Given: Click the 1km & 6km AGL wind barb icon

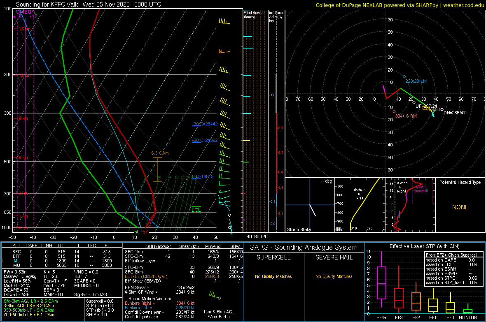Looking at the screenshot, I should 215,295.
